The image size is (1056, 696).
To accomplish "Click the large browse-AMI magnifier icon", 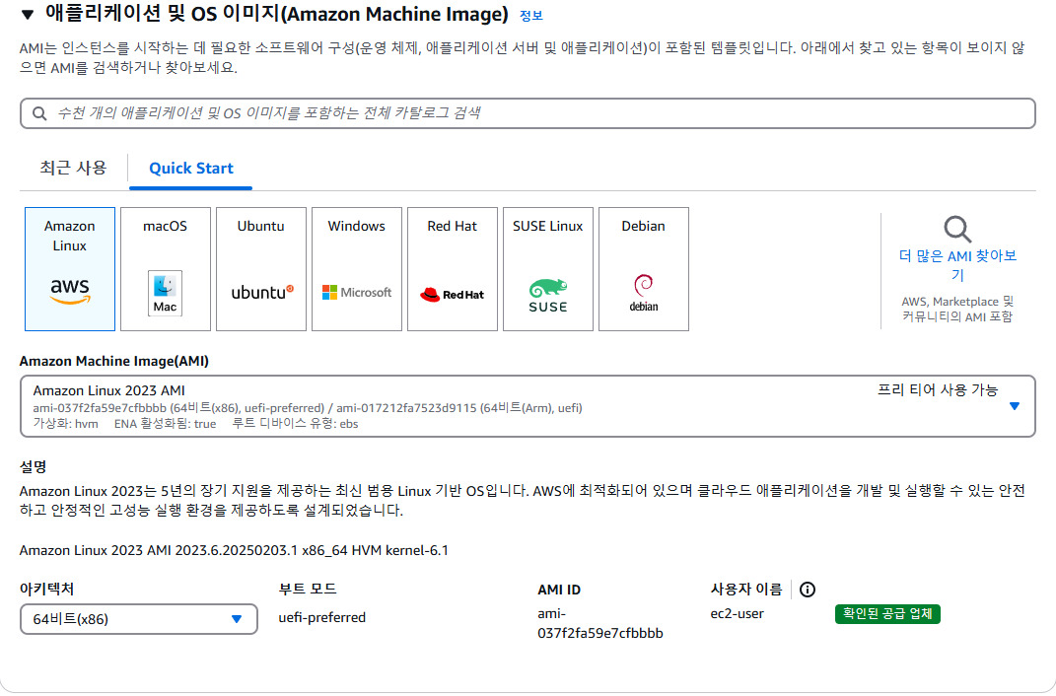I will 957,230.
